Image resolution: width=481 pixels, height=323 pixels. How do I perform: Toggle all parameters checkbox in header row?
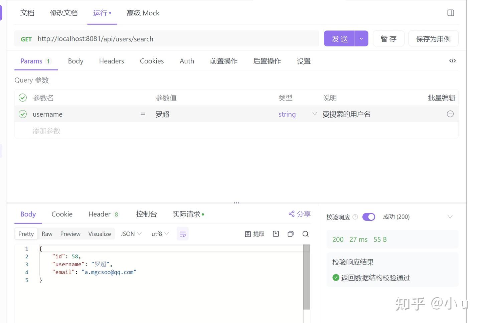click(x=23, y=98)
